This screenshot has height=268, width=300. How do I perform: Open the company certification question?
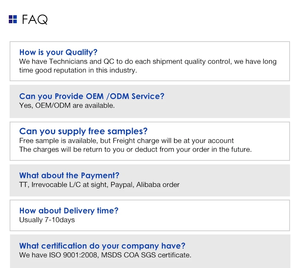102,246
